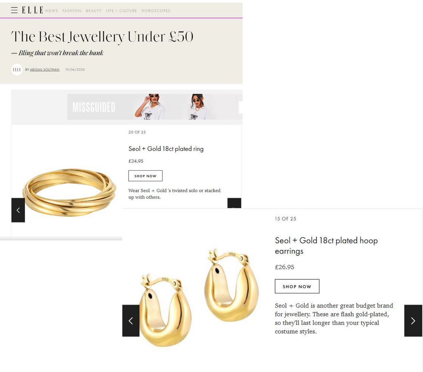The width and height of the screenshot is (423, 372).
Task: Click the gold hoop earrings image
Action: (200, 297)
